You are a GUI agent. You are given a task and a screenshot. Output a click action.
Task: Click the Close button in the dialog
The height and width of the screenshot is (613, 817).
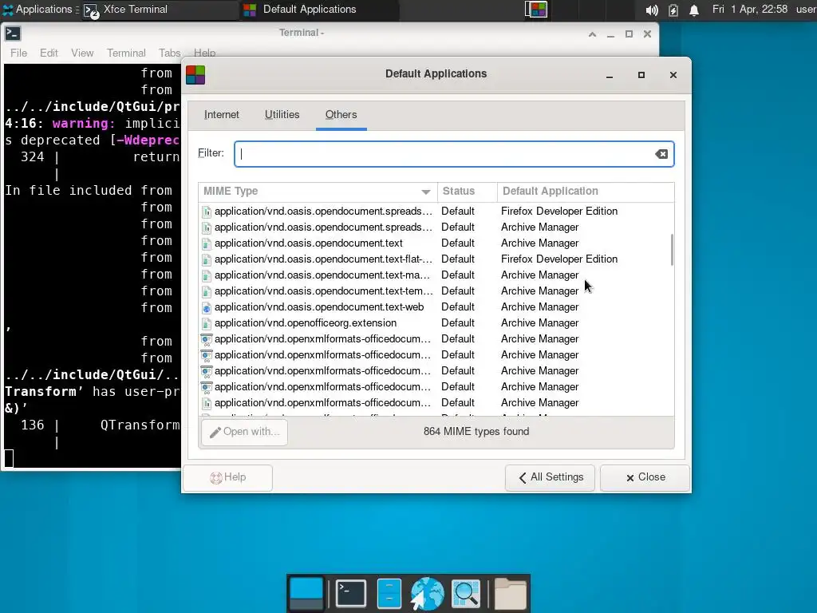pos(645,477)
